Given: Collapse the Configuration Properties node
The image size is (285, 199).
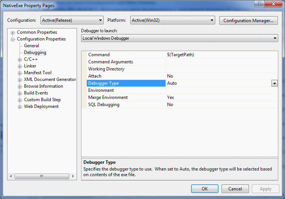Looking at the screenshot, I should 13,39.
